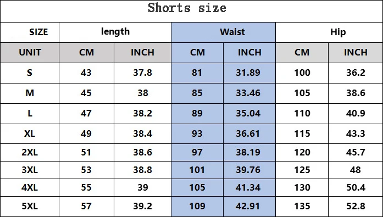Select the SIZE column header
Screen dimensions: 383x217
(x=38, y=32)
